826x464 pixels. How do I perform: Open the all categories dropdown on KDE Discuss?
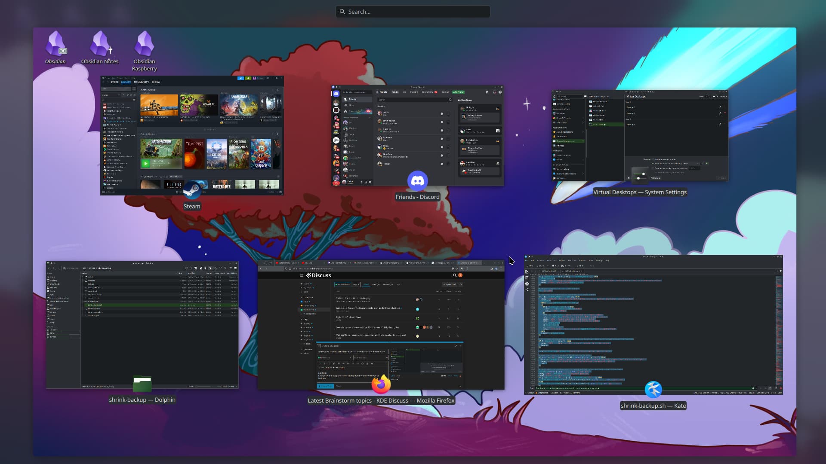pyautogui.click(x=343, y=284)
